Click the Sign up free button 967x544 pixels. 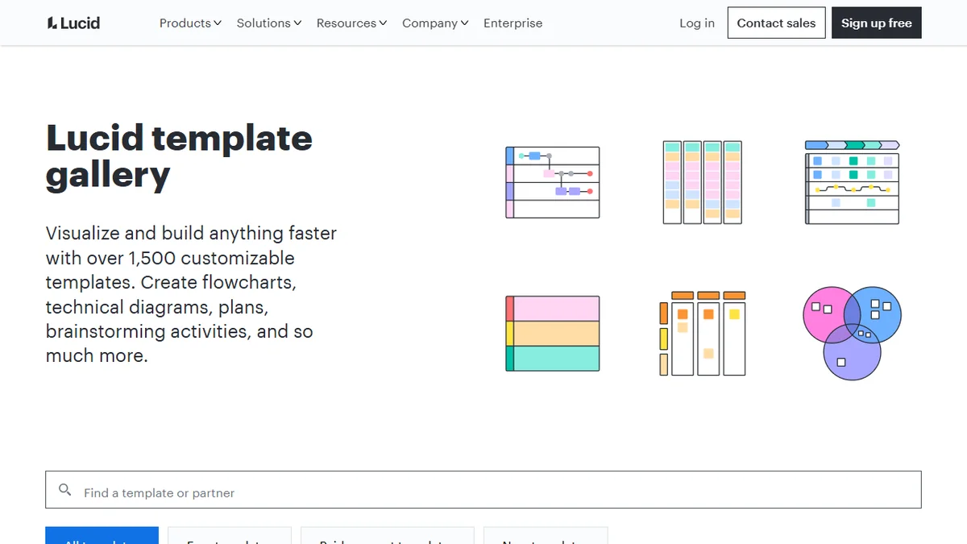pos(877,23)
